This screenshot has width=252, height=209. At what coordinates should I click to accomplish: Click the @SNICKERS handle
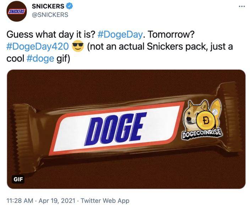tap(50, 15)
